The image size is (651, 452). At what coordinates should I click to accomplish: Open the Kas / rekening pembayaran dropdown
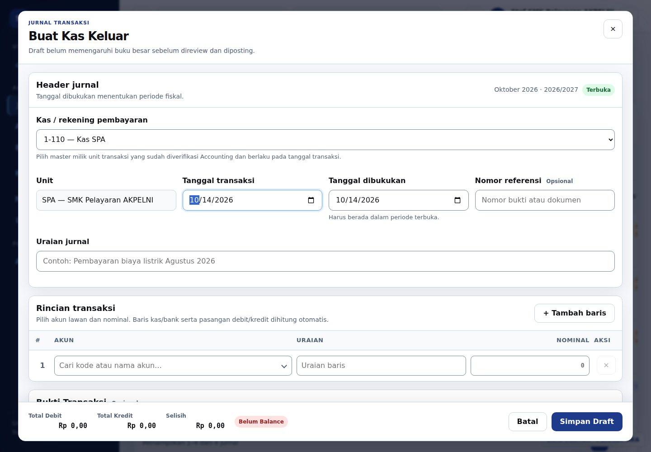pos(325,140)
